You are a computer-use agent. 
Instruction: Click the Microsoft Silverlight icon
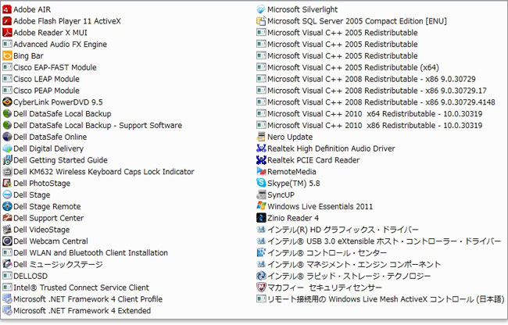pyautogui.click(x=262, y=9)
